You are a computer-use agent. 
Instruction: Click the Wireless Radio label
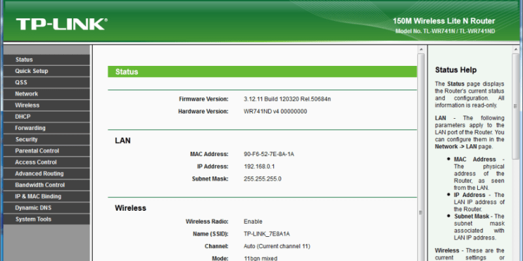point(207,222)
